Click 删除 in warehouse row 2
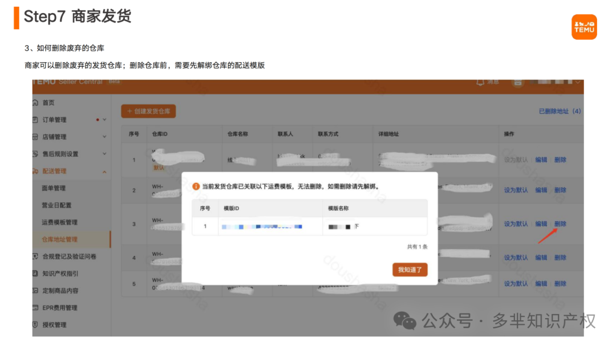This screenshot has height=346, width=616. pos(560,190)
